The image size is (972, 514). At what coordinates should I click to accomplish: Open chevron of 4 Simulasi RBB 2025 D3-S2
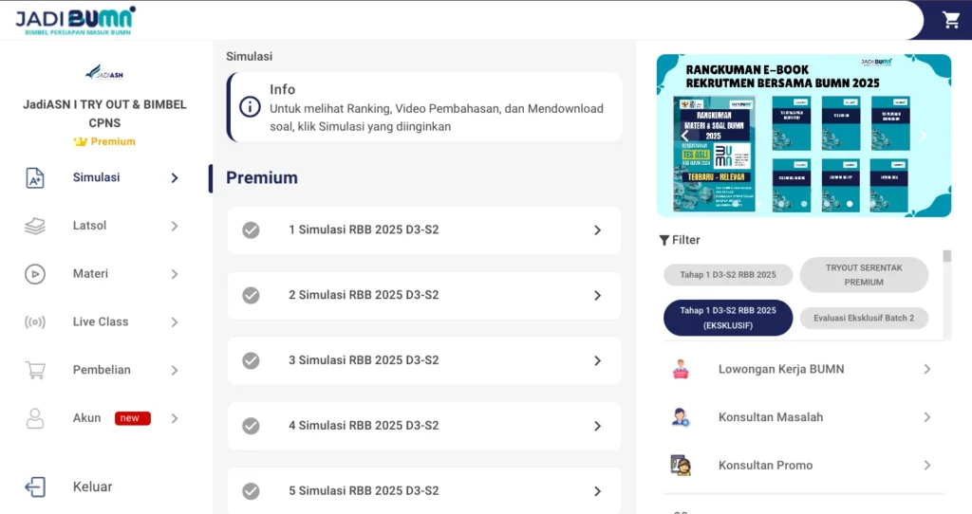pos(598,426)
